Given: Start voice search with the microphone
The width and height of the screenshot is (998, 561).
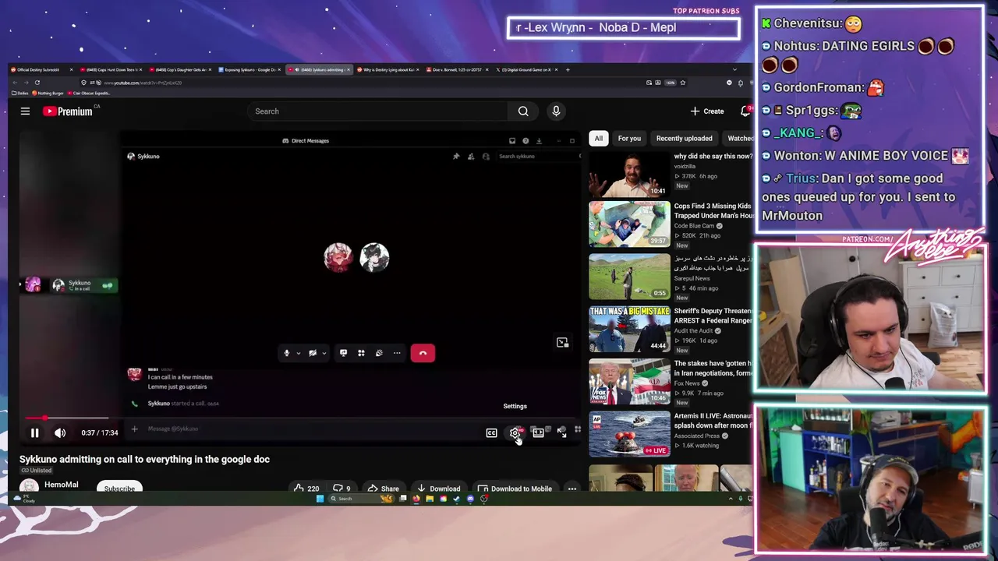Looking at the screenshot, I should (556, 111).
